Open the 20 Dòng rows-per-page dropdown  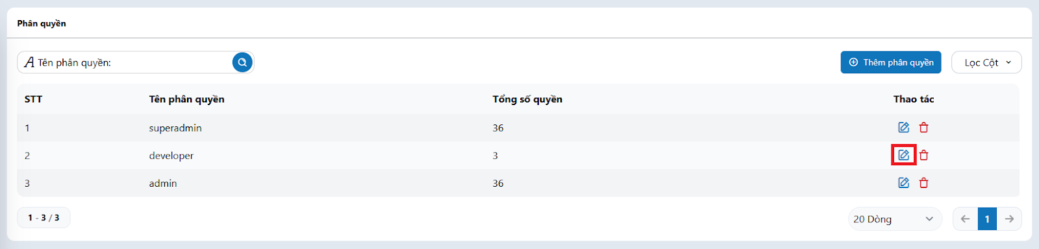(895, 219)
